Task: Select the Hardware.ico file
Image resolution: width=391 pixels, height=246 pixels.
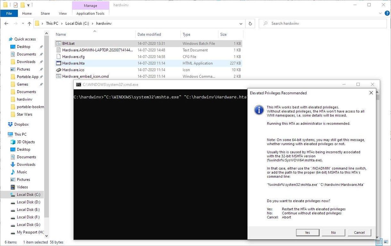Action: (x=148, y=70)
